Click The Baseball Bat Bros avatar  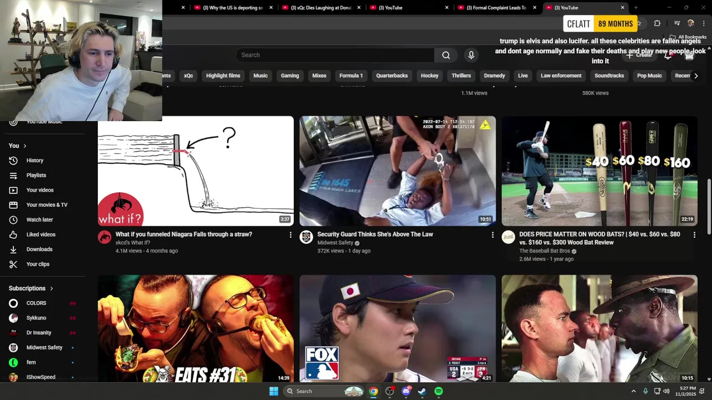tap(508, 237)
